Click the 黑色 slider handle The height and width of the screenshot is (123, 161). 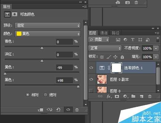78,87
